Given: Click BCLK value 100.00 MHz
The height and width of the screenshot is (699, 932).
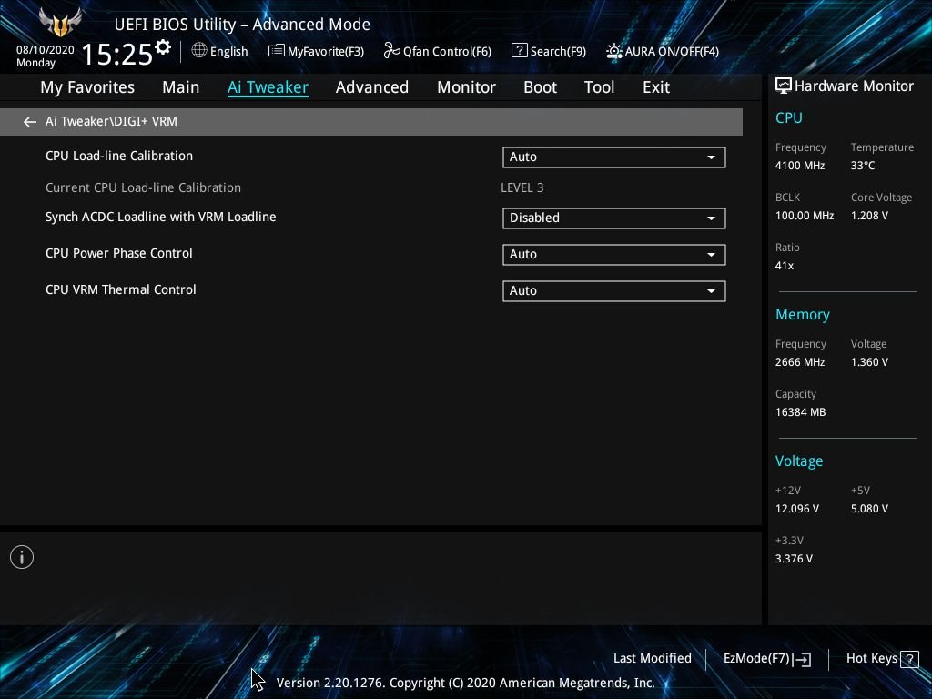Looking at the screenshot, I should click(x=805, y=216).
